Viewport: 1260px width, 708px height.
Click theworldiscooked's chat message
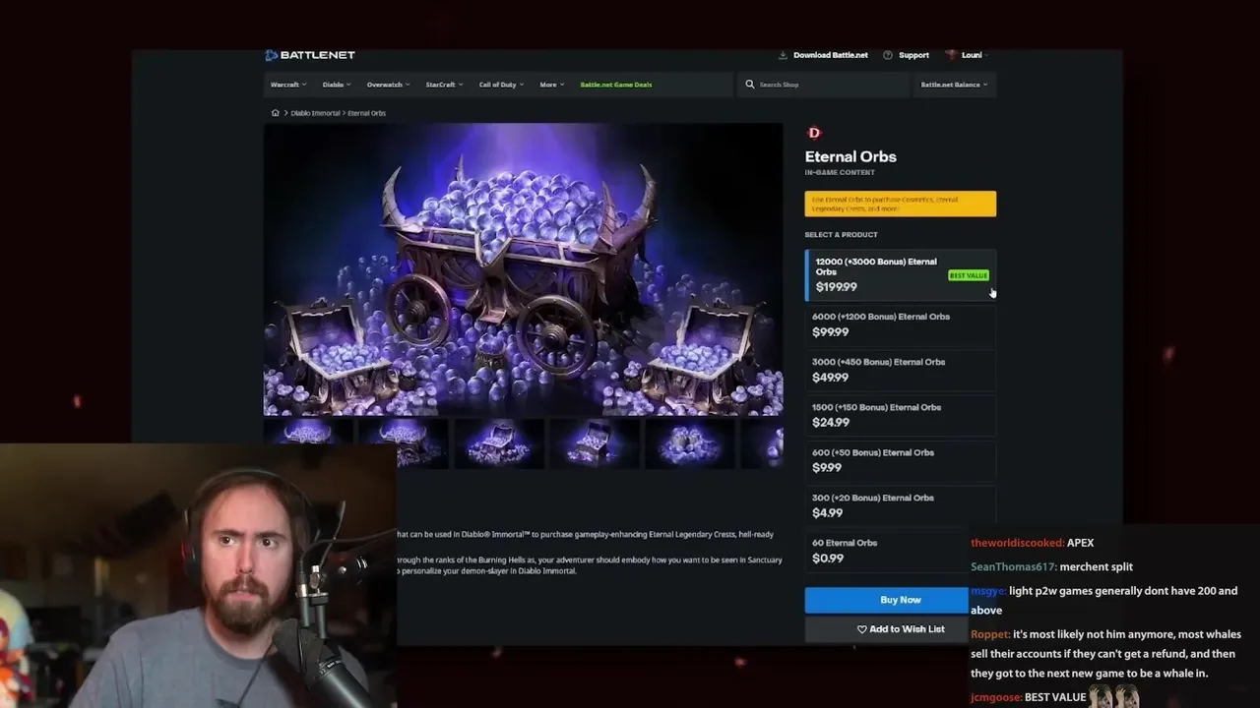tap(1033, 543)
